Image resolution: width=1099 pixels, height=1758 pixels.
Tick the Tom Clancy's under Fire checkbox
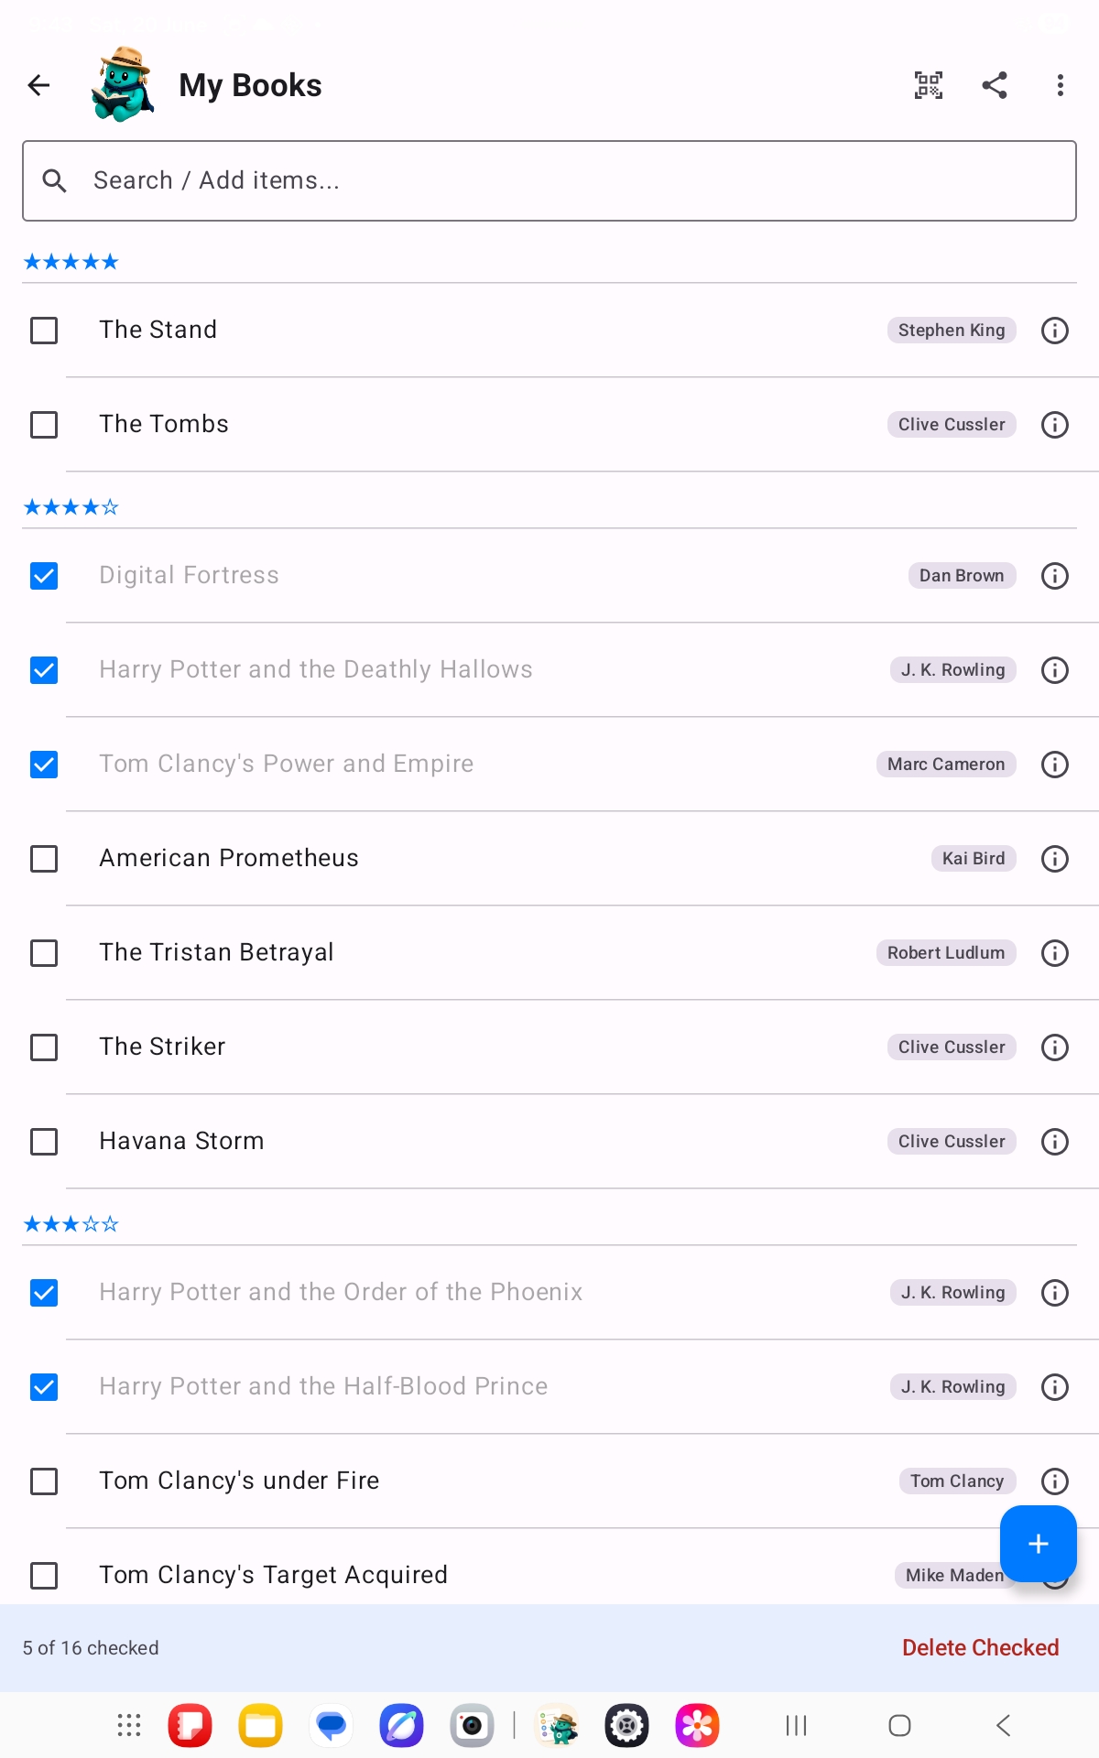(x=44, y=1481)
